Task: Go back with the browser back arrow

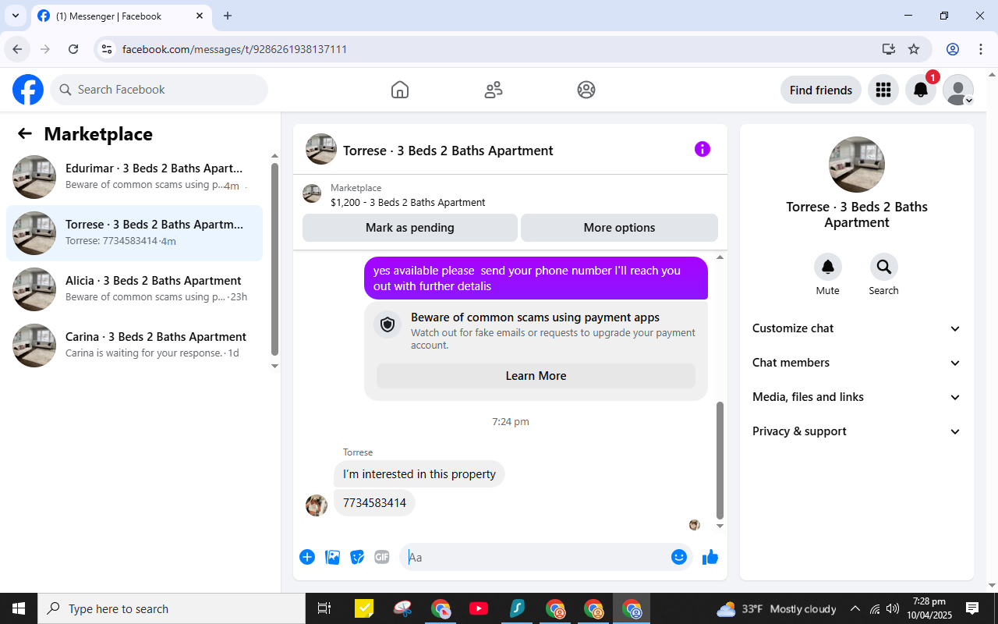Action: pos(17,49)
